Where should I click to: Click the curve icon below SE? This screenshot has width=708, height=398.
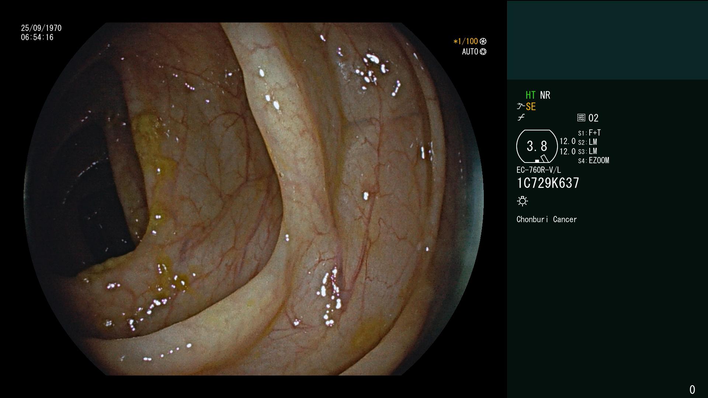[521, 118]
